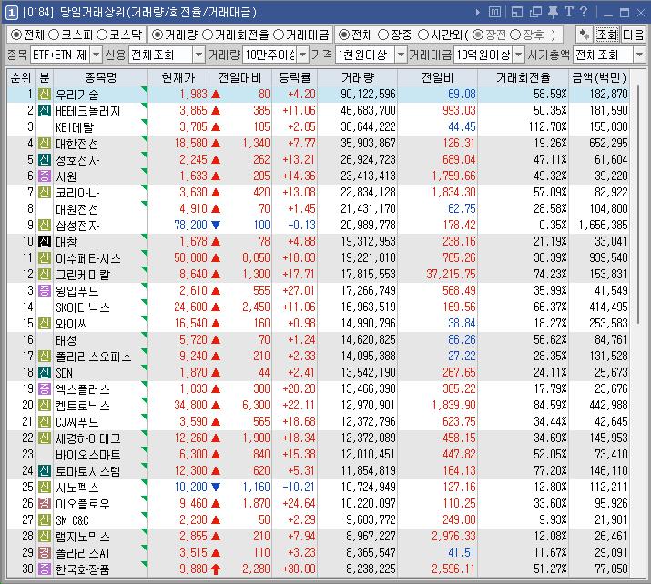
Task: Click the blue down arrow in 삼성전자 row
Action: 216,226
